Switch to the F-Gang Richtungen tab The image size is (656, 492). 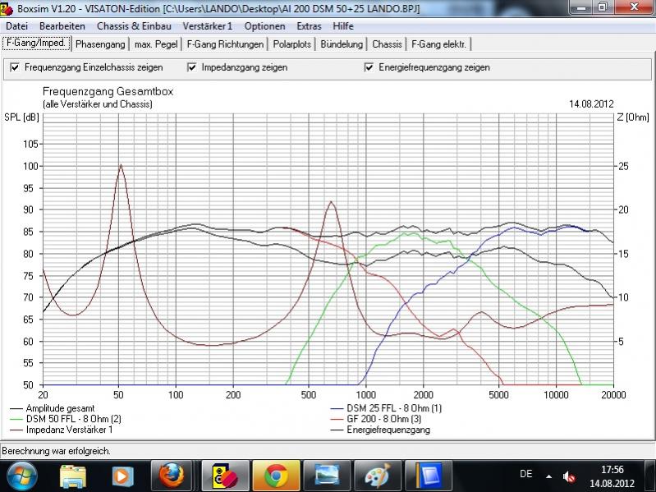click(x=225, y=44)
